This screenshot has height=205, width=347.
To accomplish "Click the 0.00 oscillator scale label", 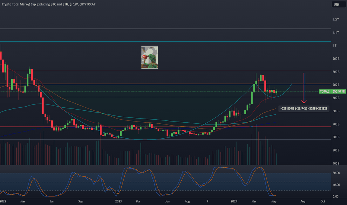I will pos(335,196).
